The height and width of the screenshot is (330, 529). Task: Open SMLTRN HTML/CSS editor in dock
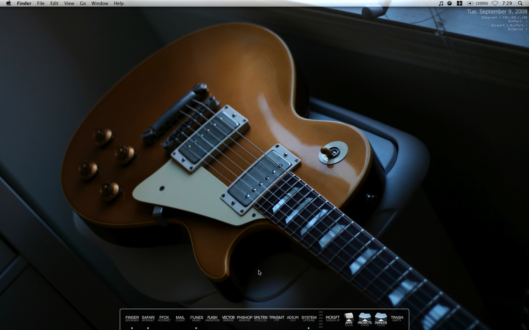260,319
